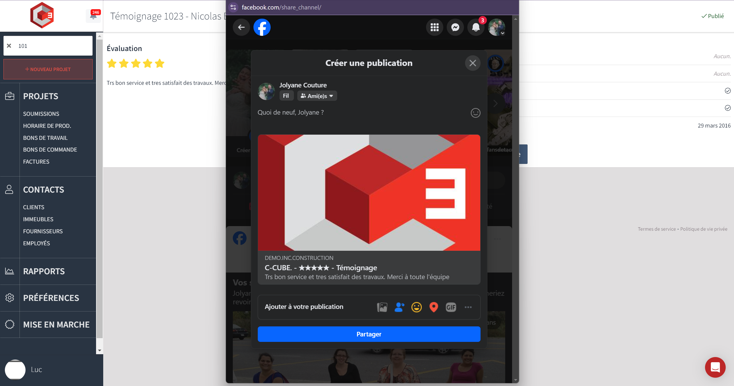Click the Partager button

(x=369, y=334)
